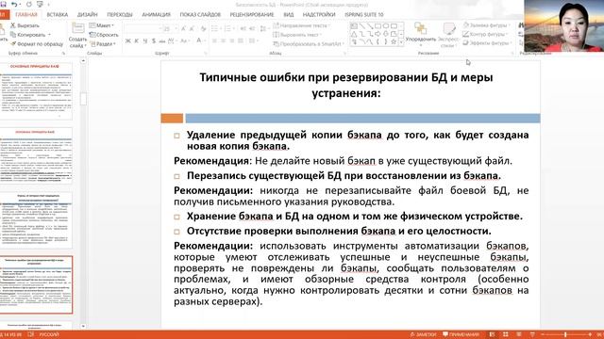This screenshot has width=604, height=339.
Task: Select the star shape in shapes gallery
Action: (x=394, y=41)
